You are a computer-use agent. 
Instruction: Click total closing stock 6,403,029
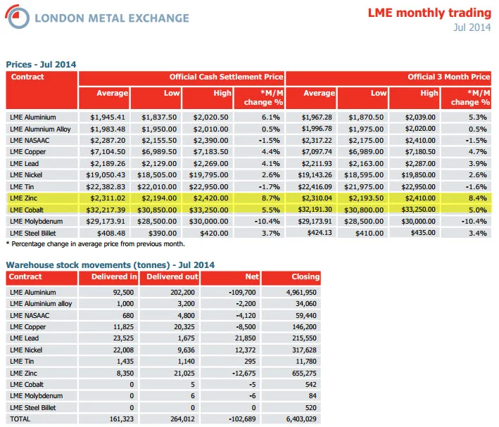click(301, 419)
